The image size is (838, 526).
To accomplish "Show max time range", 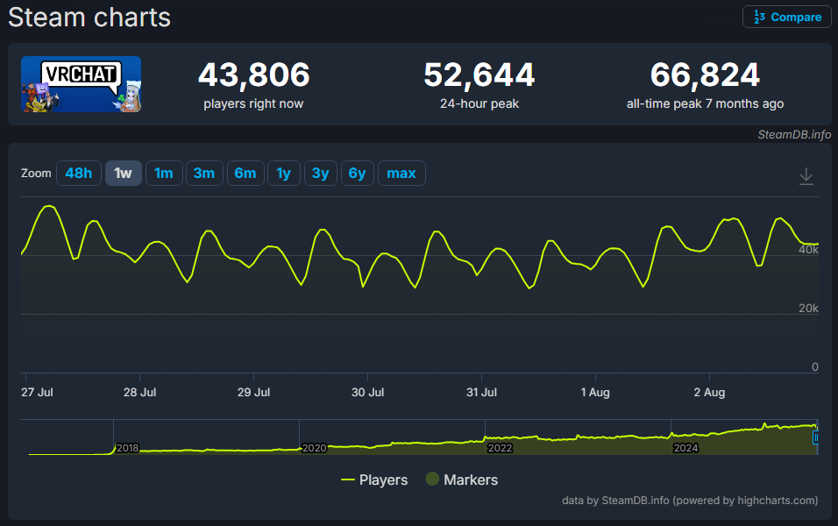I will point(401,173).
